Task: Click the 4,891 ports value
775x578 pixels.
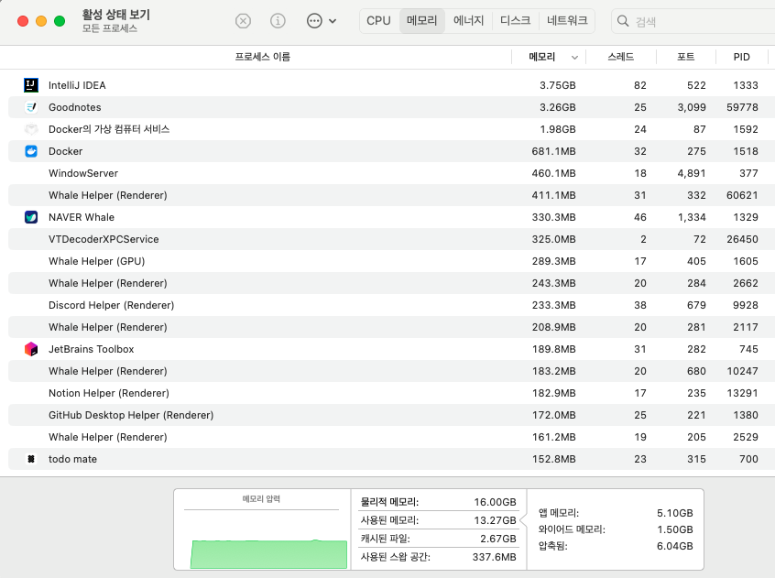Action: [x=692, y=173]
